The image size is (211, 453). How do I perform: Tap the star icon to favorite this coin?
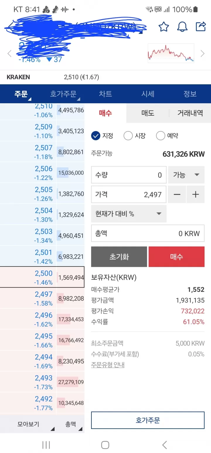(x=164, y=26)
